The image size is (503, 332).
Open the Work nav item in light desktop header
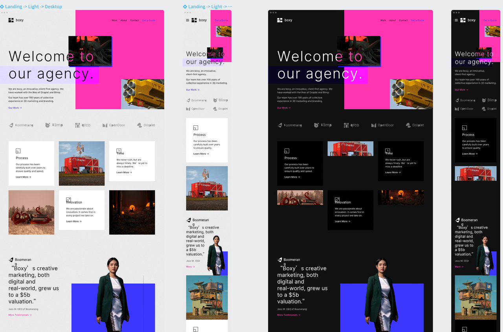[x=114, y=20]
